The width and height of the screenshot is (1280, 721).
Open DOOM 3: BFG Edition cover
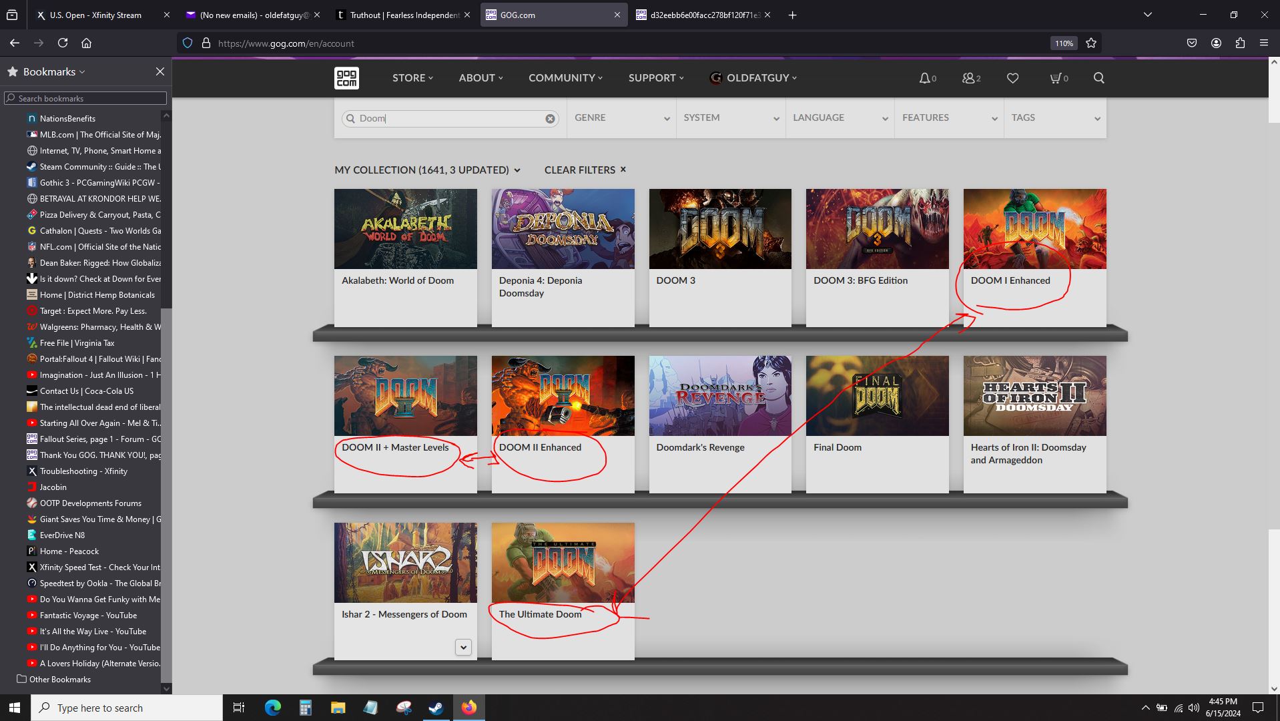(877, 229)
